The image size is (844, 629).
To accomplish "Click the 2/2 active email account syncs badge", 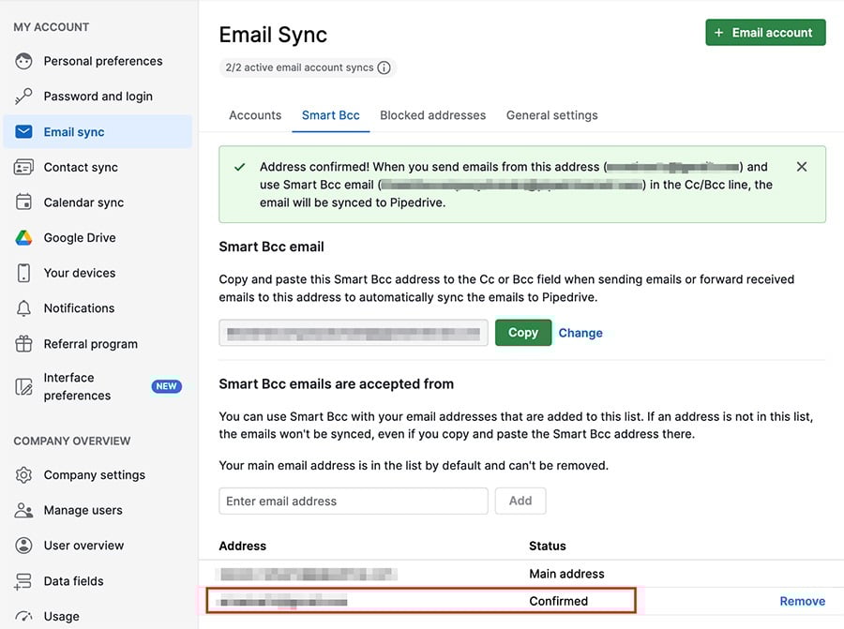I will click(x=308, y=67).
